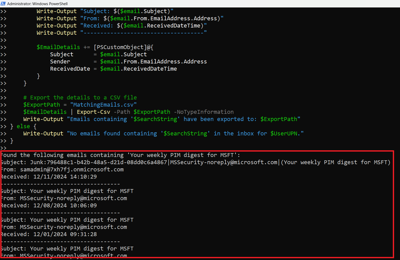Screen dimensions: 400x260
Task: Click the samadmin@7xh7fj.onmicrosoft.com sender address
Action: coord(72,170)
